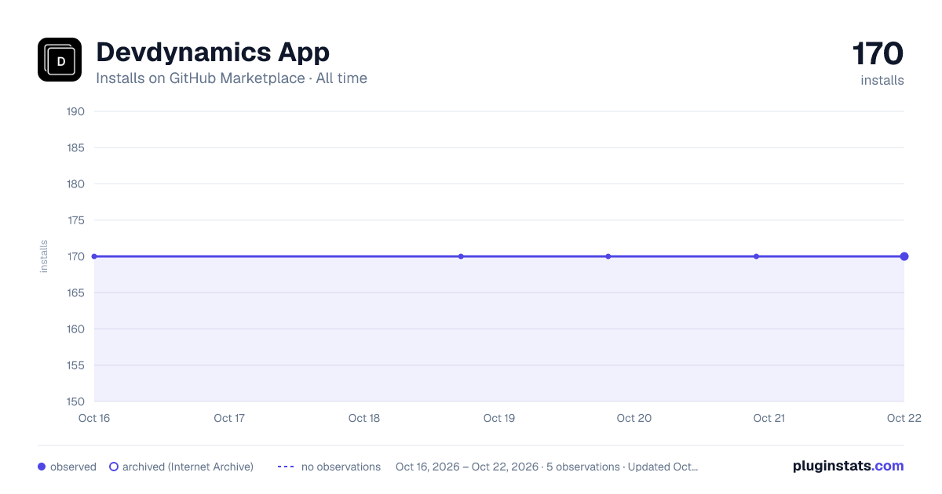Viewport: 942px width, 494px height.
Task: Click the archived (Internet Archive) legend marker
Action: click(x=113, y=467)
